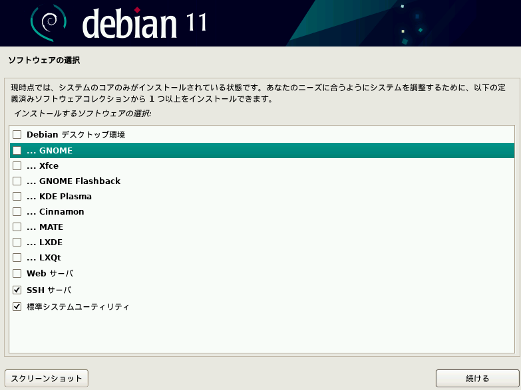Uncheck the 標準システムユーティリティ checkbox
Viewport: 521px width, 390px height.
[17, 306]
